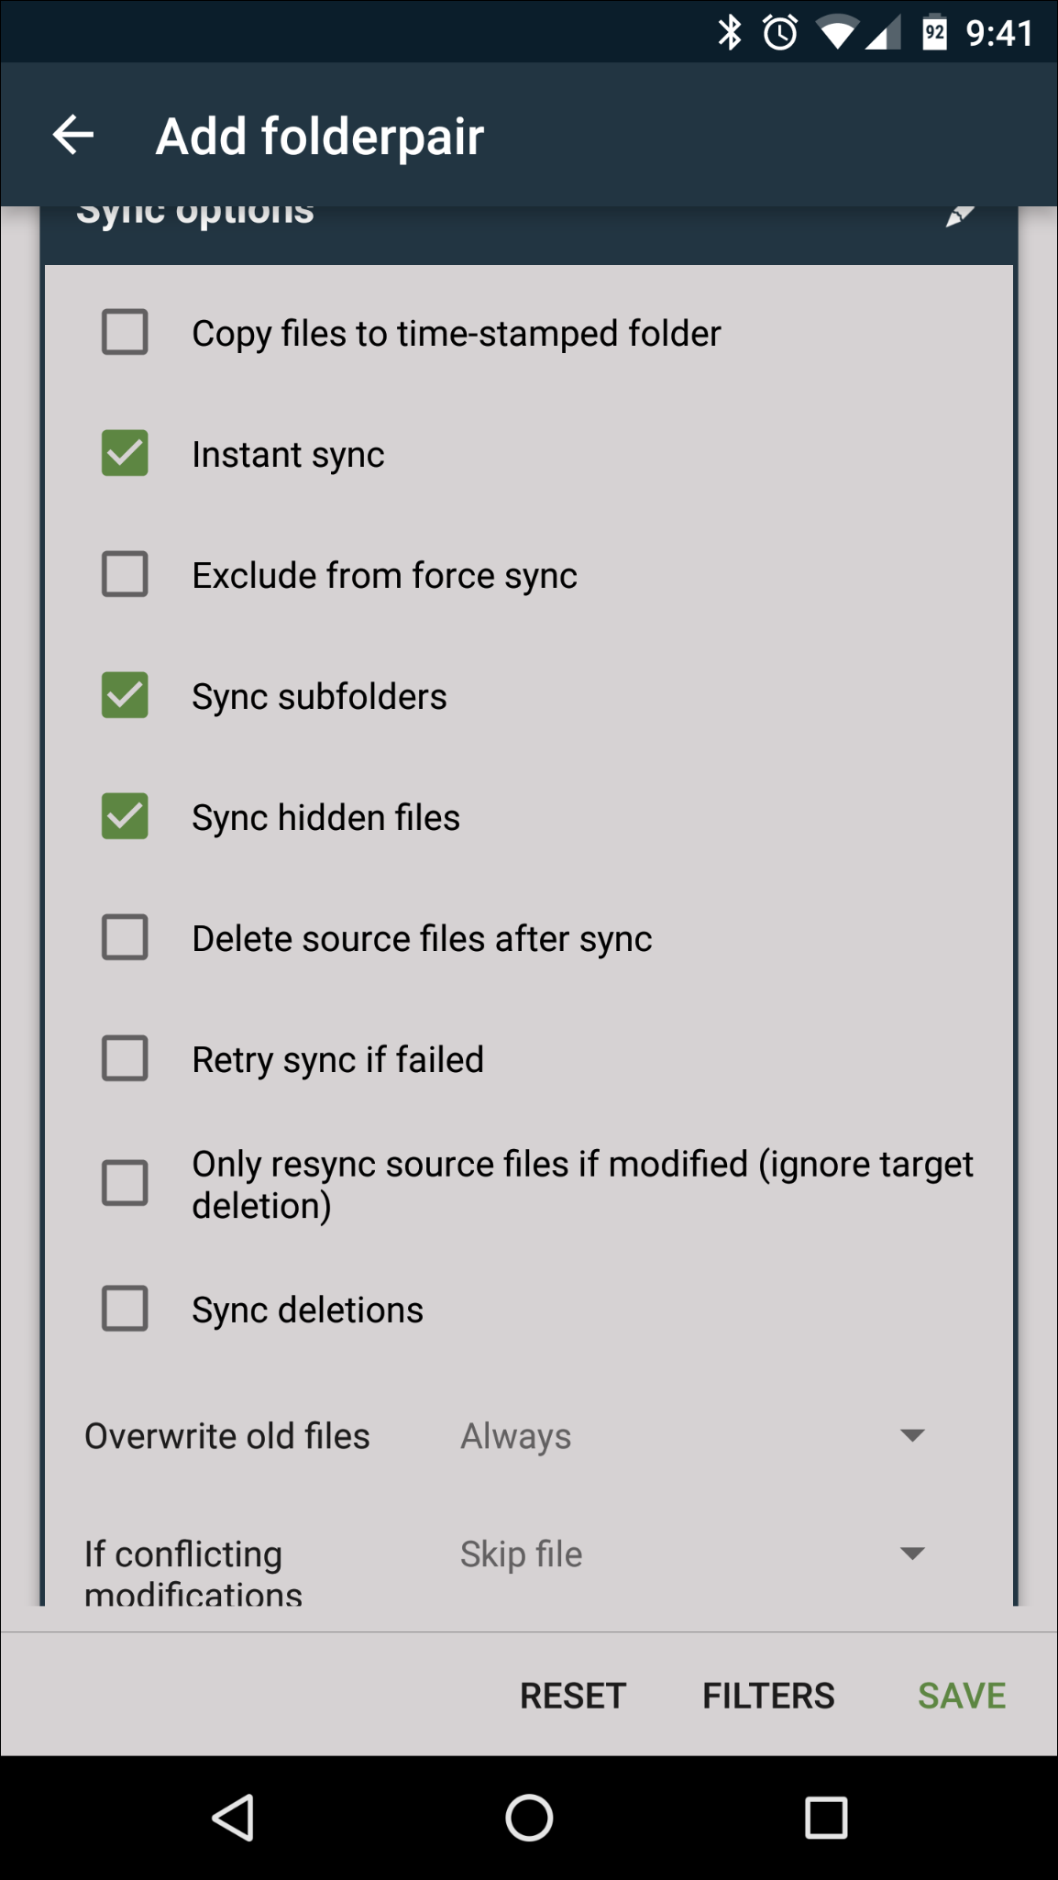Tap the battery status icon
Viewport: 1058px width, 1880px height.
[934, 33]
